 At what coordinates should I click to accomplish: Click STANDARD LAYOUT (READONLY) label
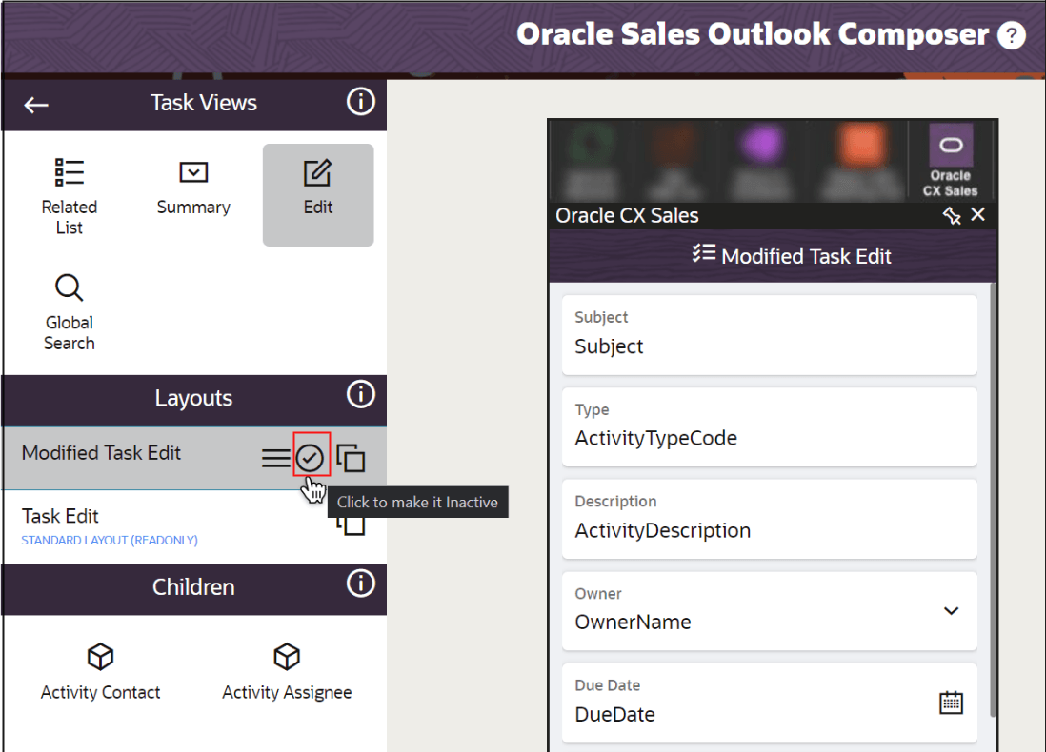(x=110, y=540)
